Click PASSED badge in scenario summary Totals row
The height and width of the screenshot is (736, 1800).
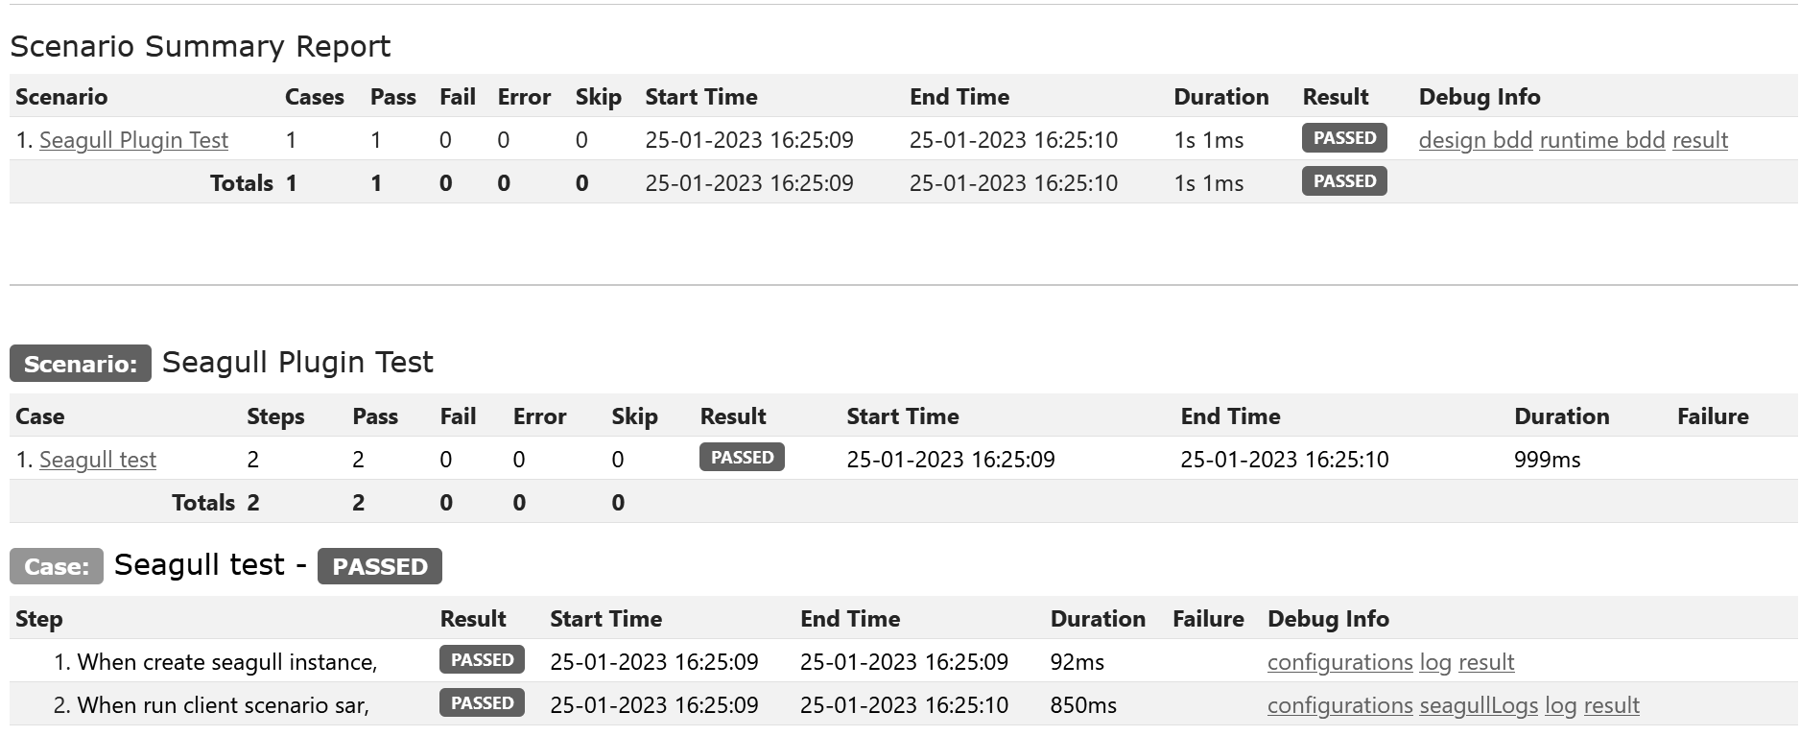click(1343, 181)
